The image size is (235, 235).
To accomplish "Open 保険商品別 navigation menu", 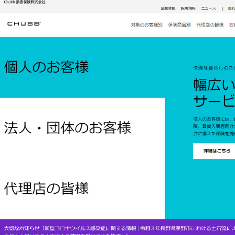I will [179, 25].
